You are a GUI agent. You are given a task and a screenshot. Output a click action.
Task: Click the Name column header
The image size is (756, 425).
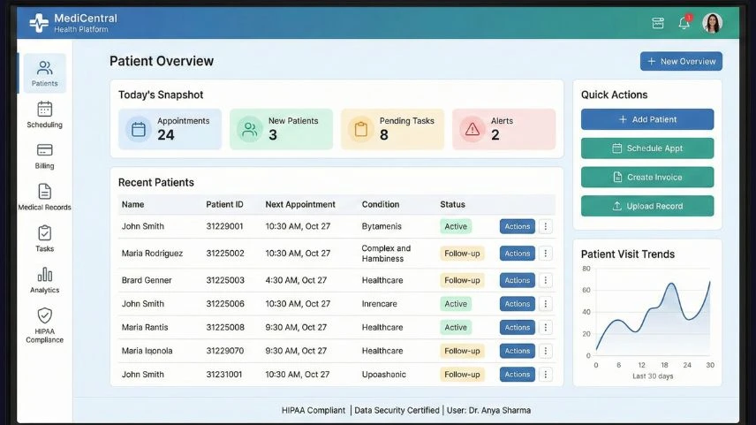tap(132, 204)
